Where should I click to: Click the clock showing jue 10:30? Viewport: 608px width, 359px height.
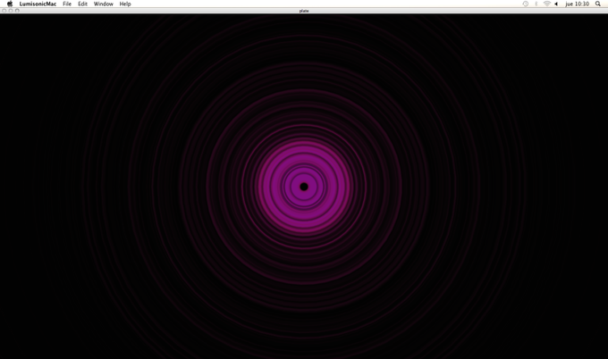click(577, 4)
